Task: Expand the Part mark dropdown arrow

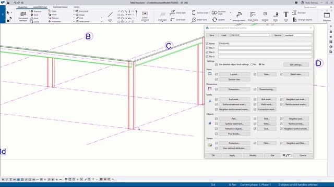Action: tap(162, 22)
